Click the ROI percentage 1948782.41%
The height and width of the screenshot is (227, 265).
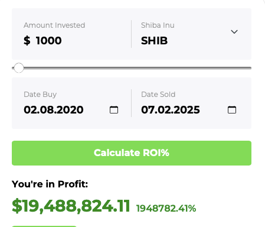[166, 208]
